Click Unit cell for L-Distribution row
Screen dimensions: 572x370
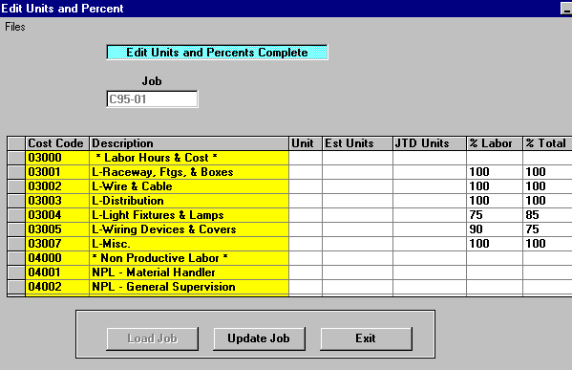click(306, 201)
